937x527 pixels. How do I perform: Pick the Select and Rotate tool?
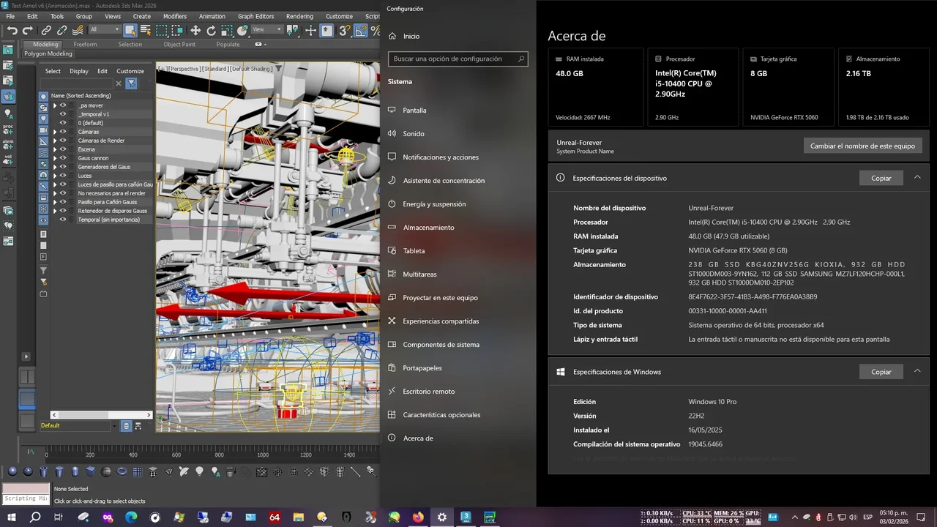click(212, 30)
